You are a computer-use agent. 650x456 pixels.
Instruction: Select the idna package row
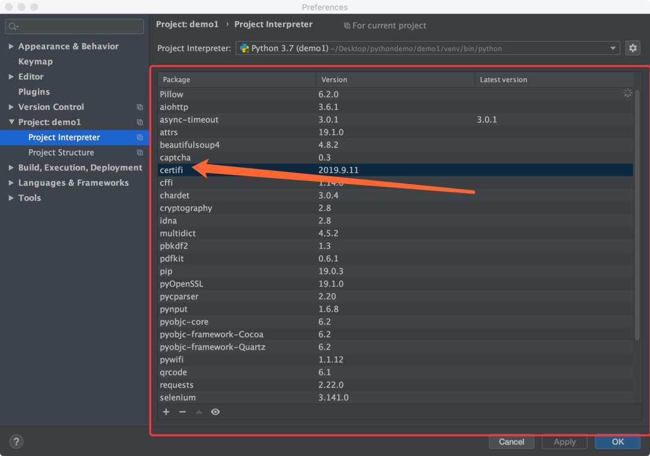(x=395, y=221)
